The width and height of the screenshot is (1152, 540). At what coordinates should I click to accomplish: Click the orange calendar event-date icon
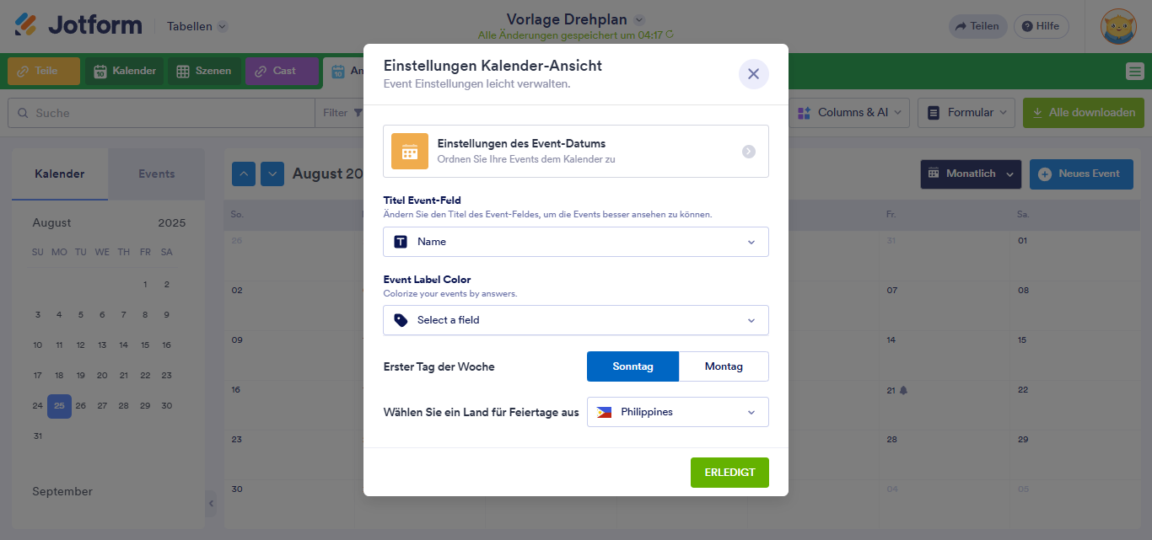click(x=410, y=152)
